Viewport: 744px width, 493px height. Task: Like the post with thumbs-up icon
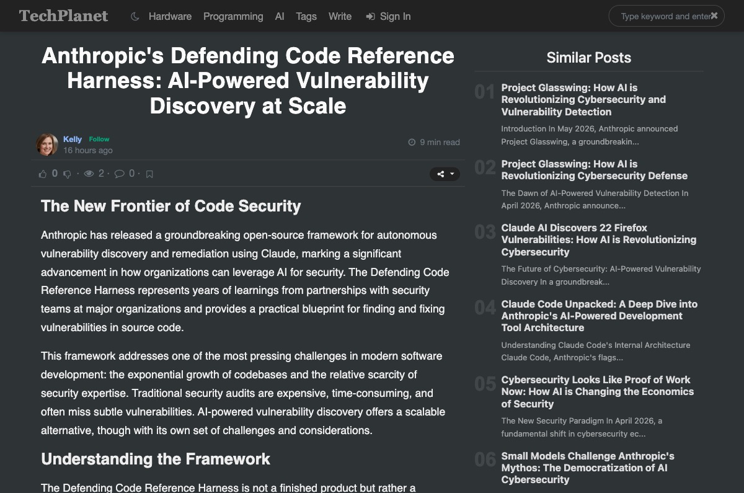(x=43, y=174)
